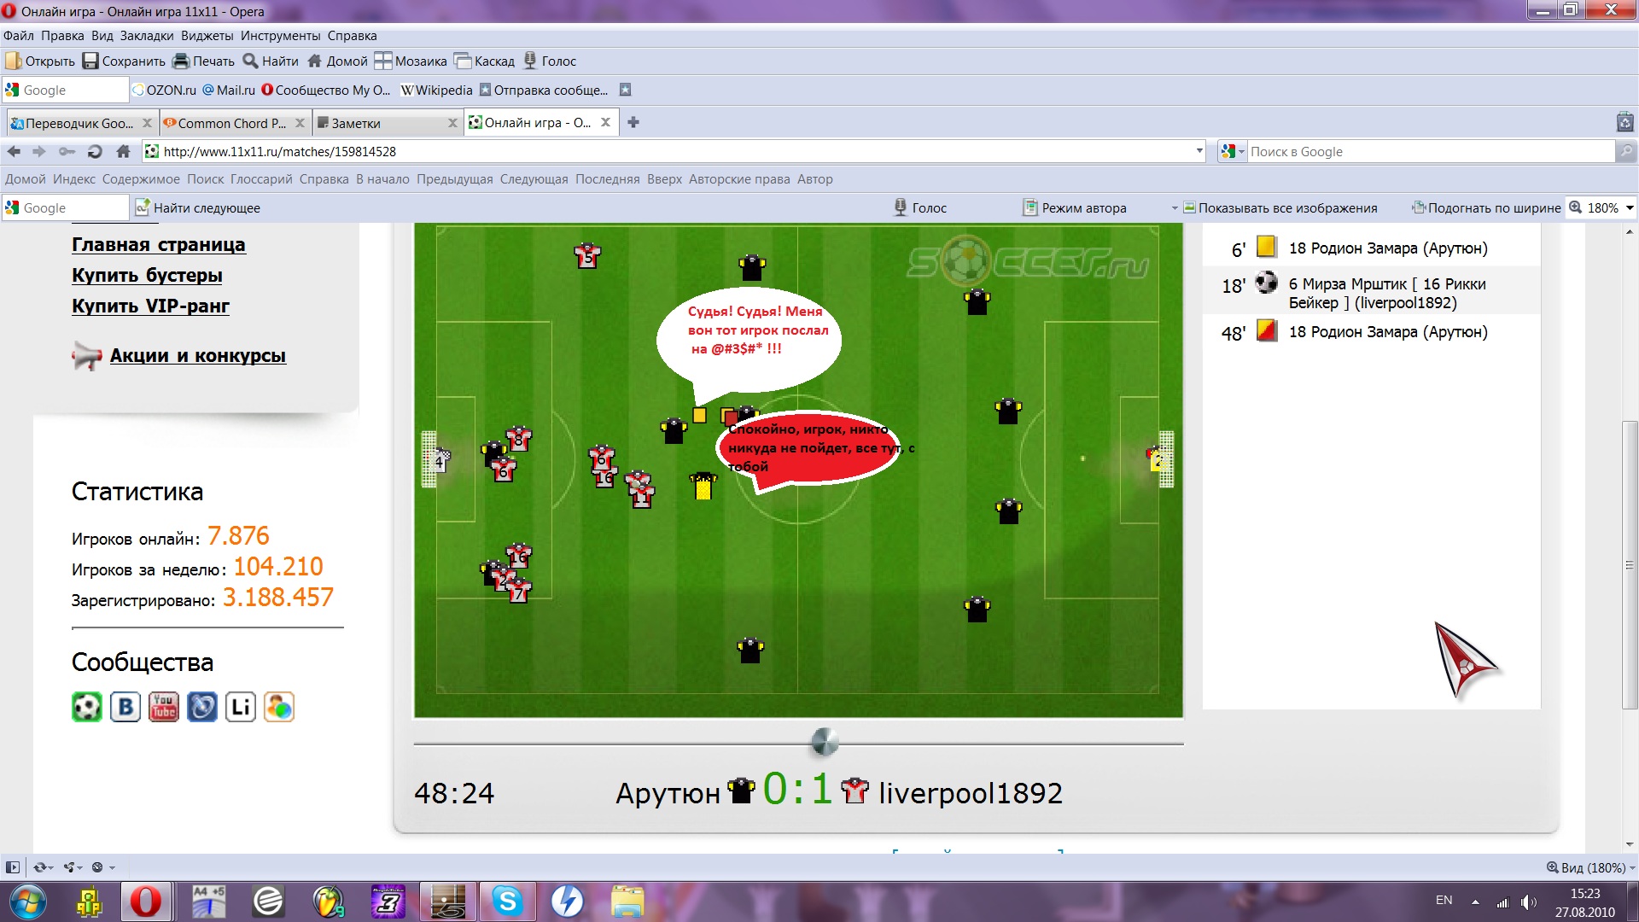
Task: Toggle Author mode (Режим автора)
Action: (x=1076, y=207)
